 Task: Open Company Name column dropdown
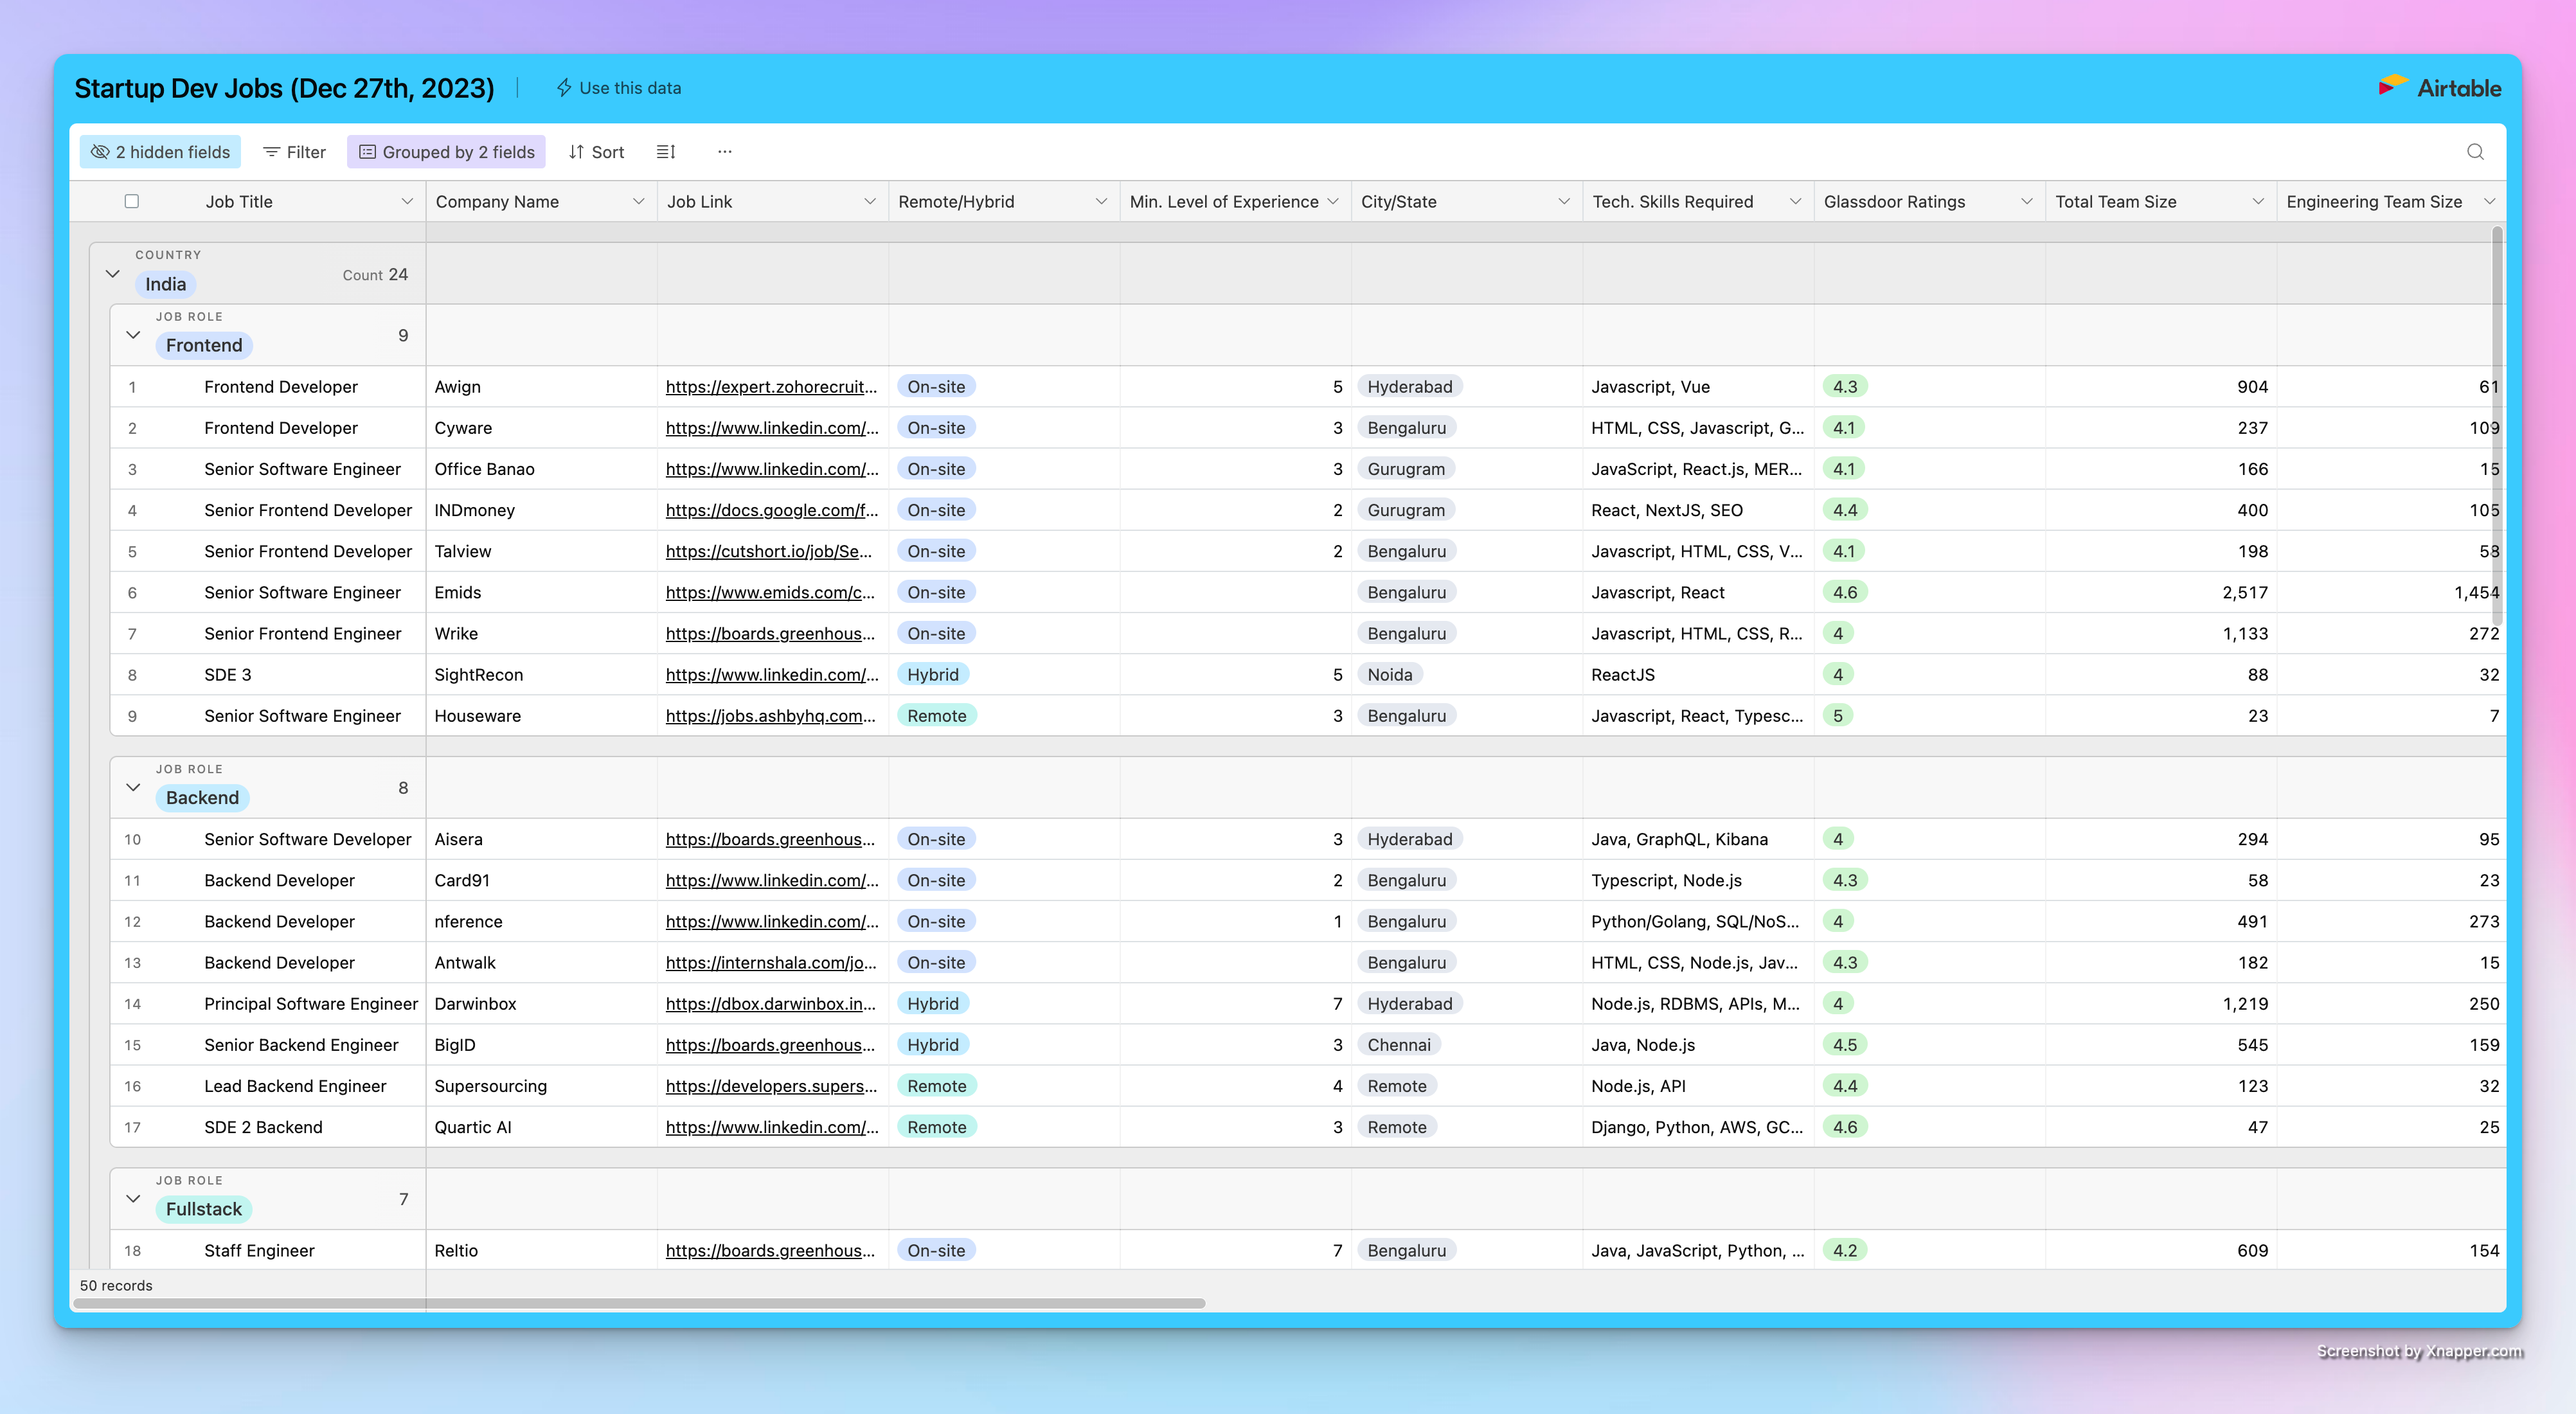pos(638,201)
